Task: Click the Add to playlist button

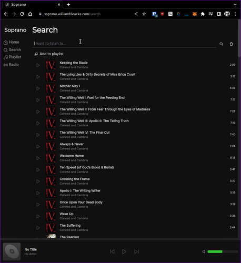Action: (x=49, y=54)
